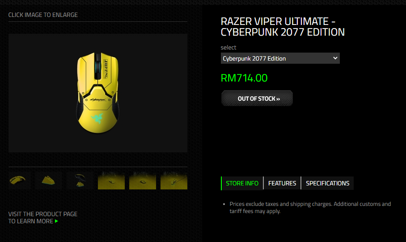Viewport: 406px width, 242px height.
Task: Select the last thumbnail with wired mouse
Action: coord(174,180)
